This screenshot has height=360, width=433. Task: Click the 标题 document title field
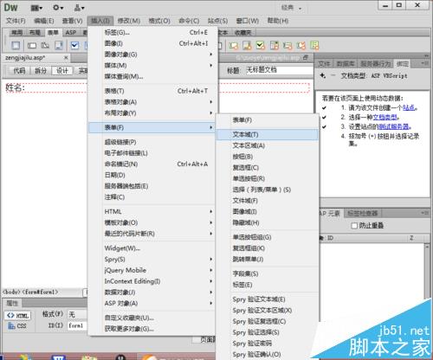point(280,70)
